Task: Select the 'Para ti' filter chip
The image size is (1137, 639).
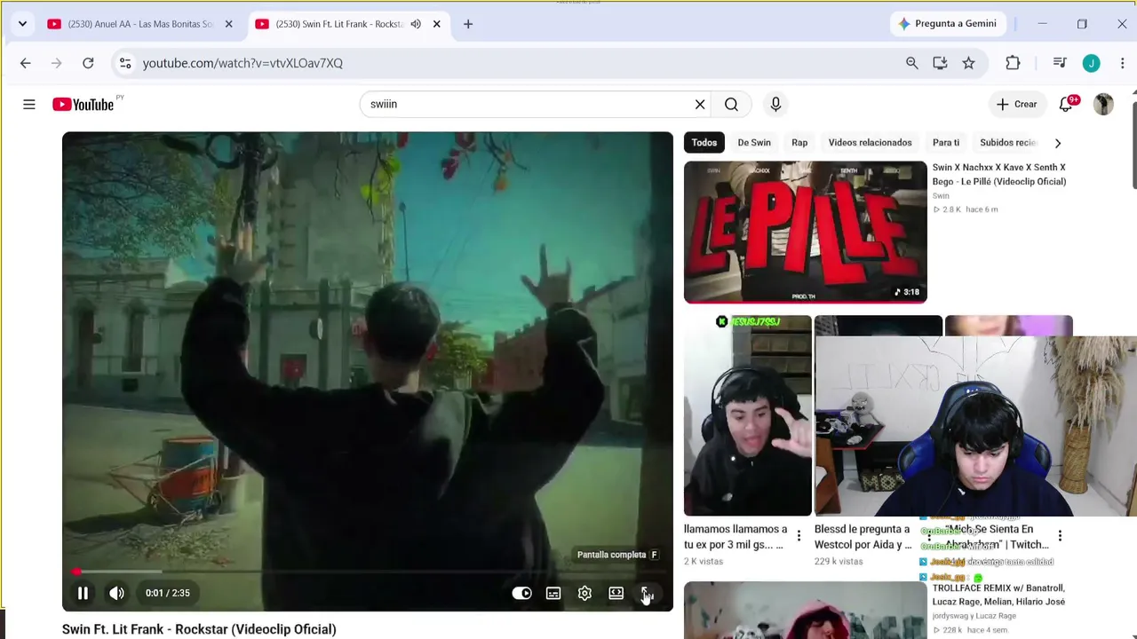Action: [946, 143]
